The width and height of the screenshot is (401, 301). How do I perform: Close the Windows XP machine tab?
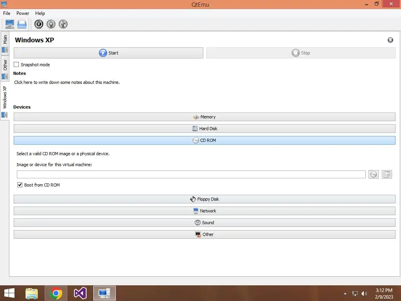click(390, 40)
